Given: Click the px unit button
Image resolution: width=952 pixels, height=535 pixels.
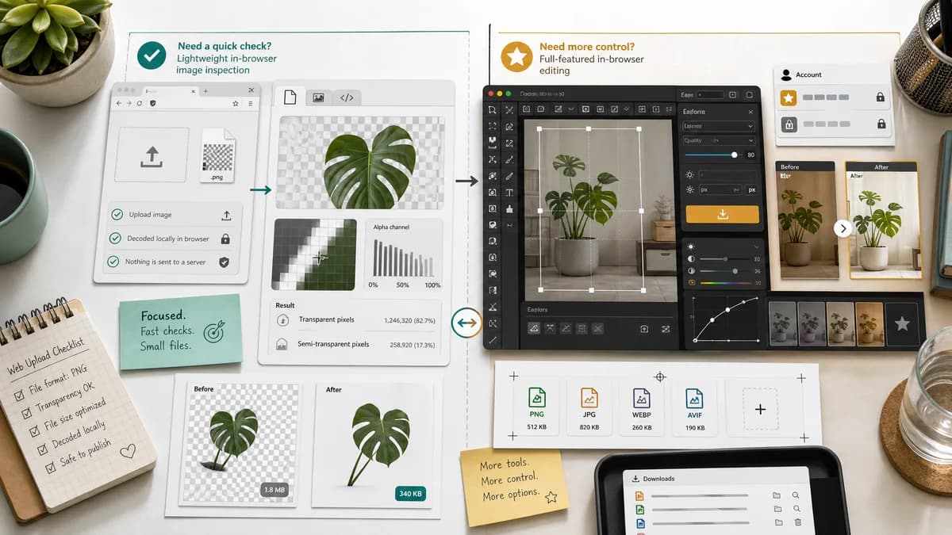Looking at the screenshot, I should [x=751, y=190].
